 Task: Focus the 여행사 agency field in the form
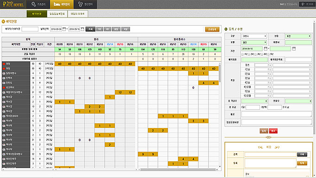pos(298,42)
